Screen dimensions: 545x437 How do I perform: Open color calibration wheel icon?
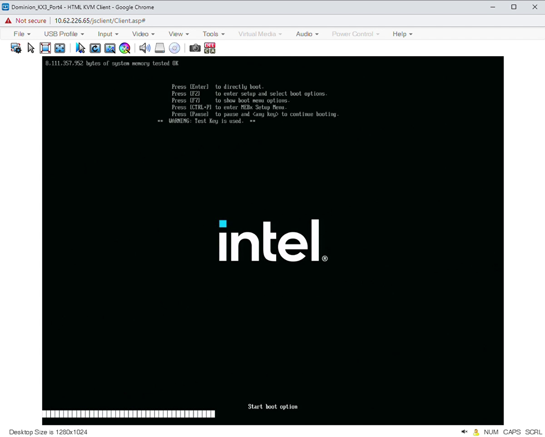tap(124, 48)
